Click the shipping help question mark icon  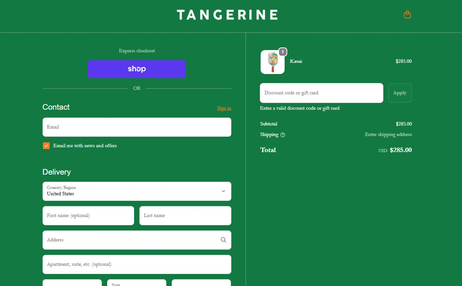(283, 135)
